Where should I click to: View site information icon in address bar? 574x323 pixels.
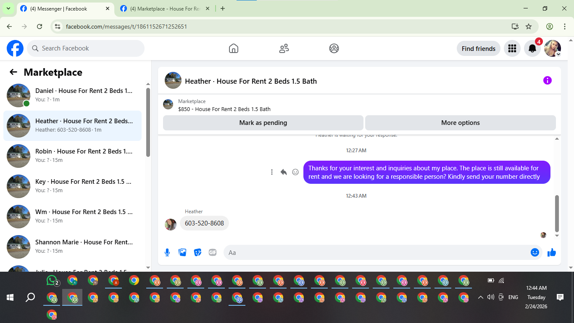pos(58,26)
